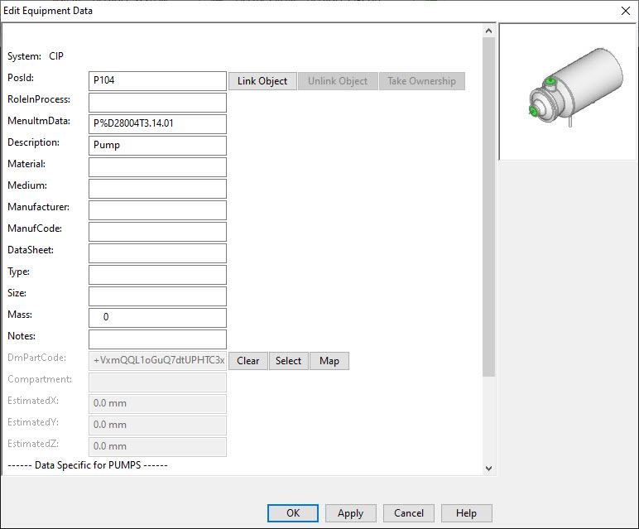The width and height of the screenshot is (639, 529).
Task: Open Help for this dialog
Action: pyautogui.click(x=466, y=513)
